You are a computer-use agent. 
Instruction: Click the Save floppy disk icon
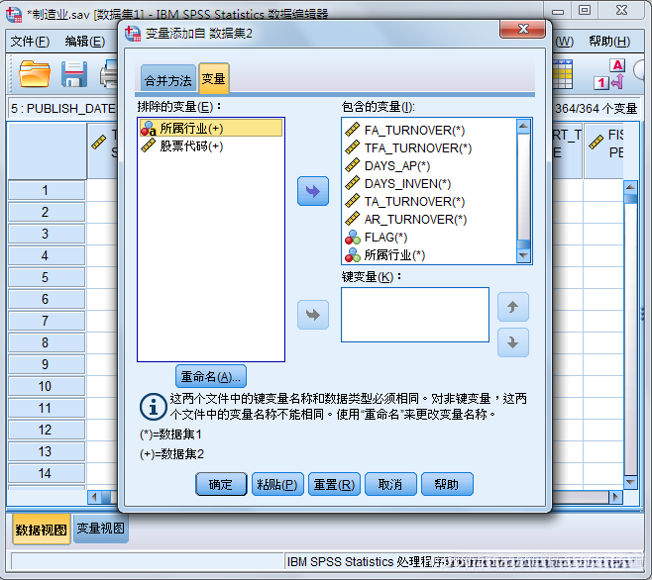tap(74, 74)
